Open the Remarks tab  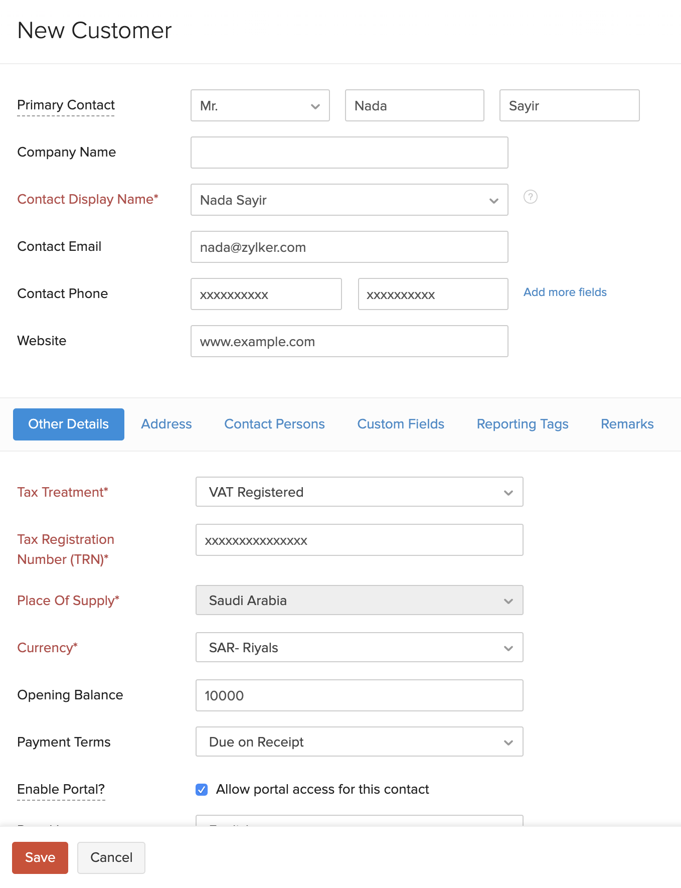point(627,424)
